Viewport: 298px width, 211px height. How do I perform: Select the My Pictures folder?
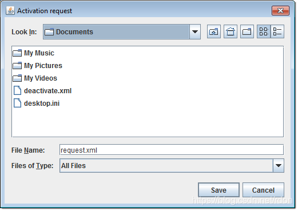point(37,66)
